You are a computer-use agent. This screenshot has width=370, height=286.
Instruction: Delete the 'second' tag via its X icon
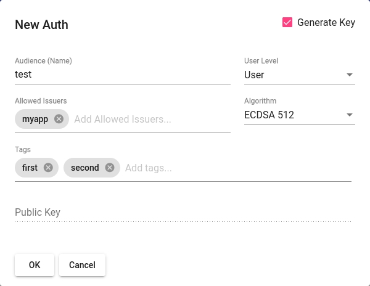click(110, 168)
